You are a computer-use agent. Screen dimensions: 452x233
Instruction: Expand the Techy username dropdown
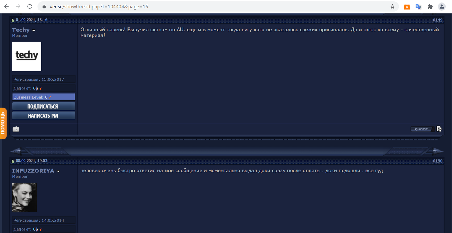pyautogui.click(x=34, y=30)
